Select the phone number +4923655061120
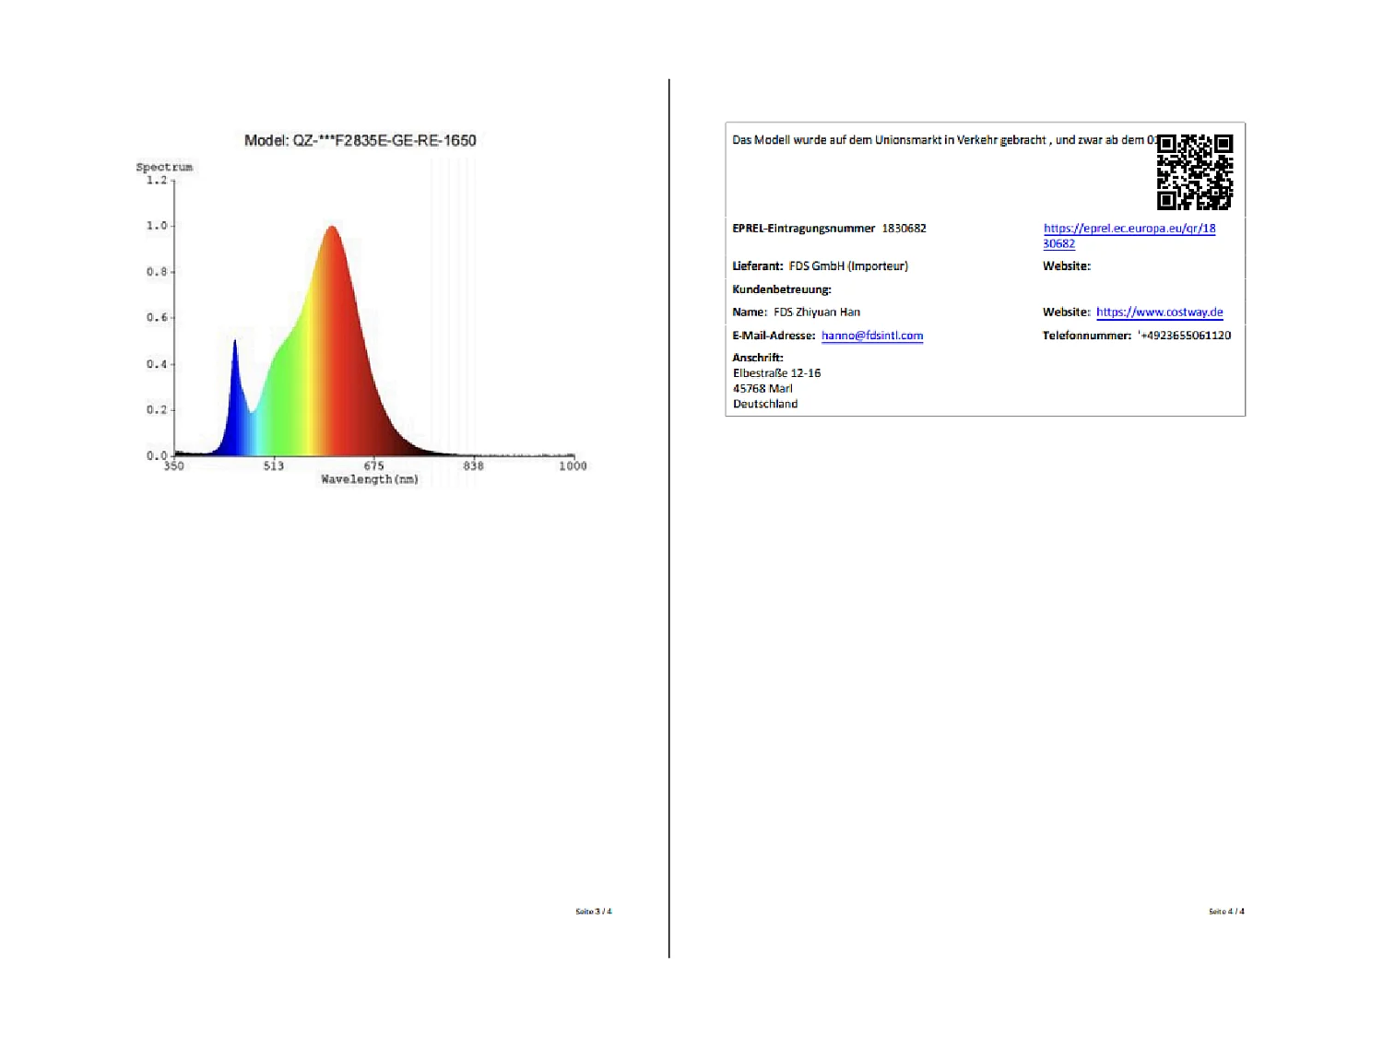 tap(1185, 336)
